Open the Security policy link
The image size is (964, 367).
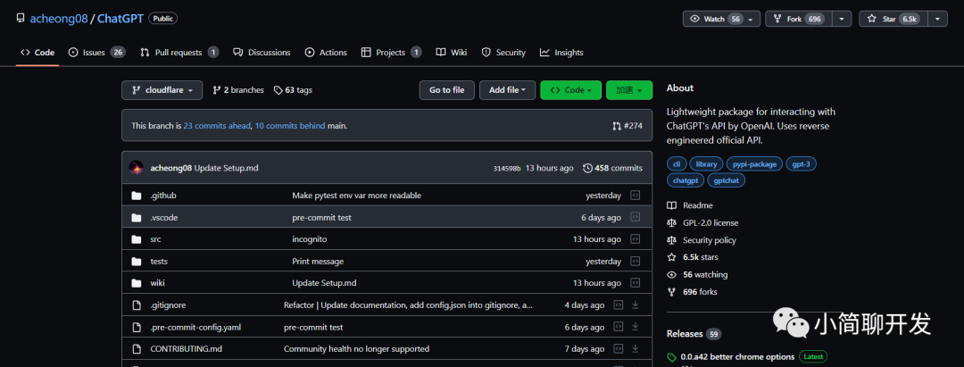(709, 240)
